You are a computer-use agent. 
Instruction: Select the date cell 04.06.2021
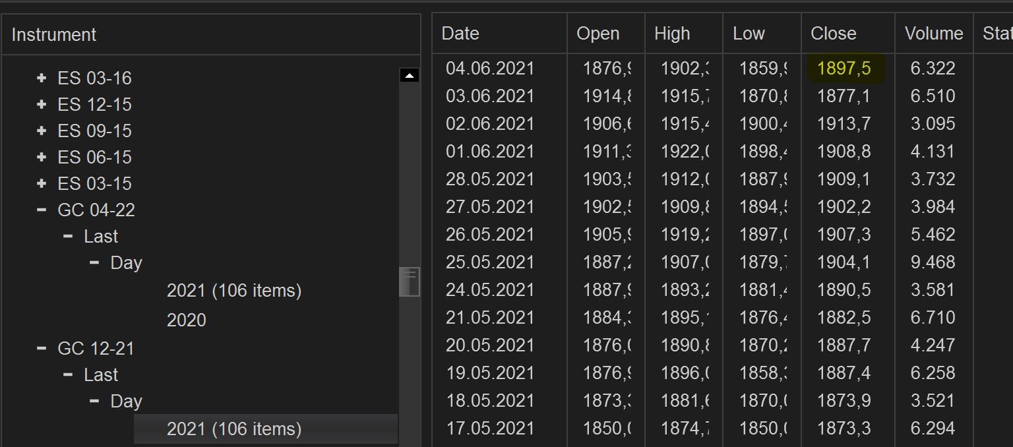[490, 69]
